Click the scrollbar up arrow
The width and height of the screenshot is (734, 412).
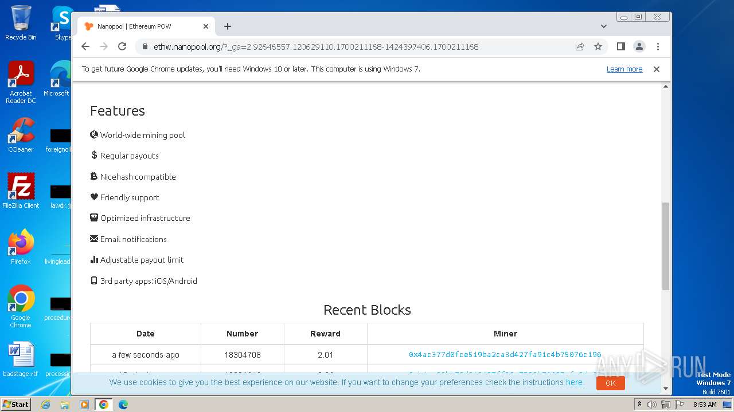(x=666, y=86)
